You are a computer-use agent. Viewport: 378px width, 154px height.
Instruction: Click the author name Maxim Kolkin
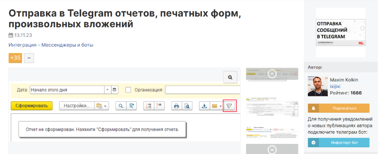pyautogui.click(x=344, y=80)
